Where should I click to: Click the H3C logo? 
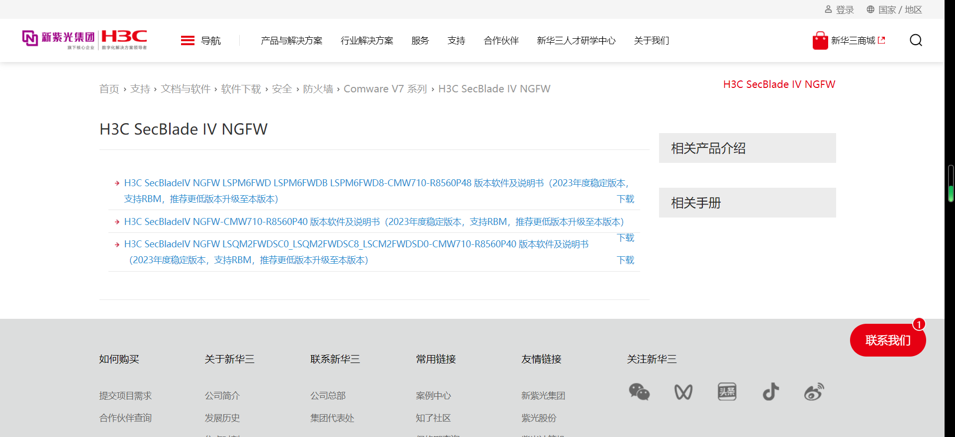(124, 40)
